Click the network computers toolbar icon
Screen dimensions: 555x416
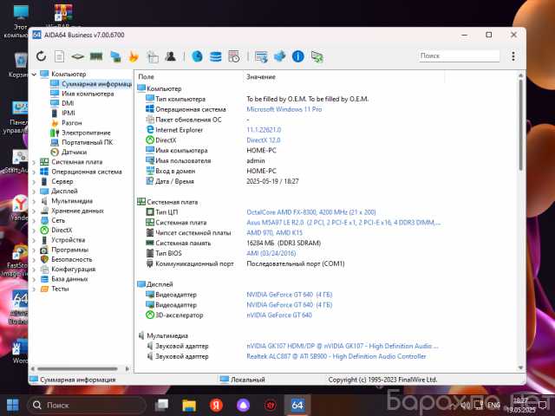115,56
